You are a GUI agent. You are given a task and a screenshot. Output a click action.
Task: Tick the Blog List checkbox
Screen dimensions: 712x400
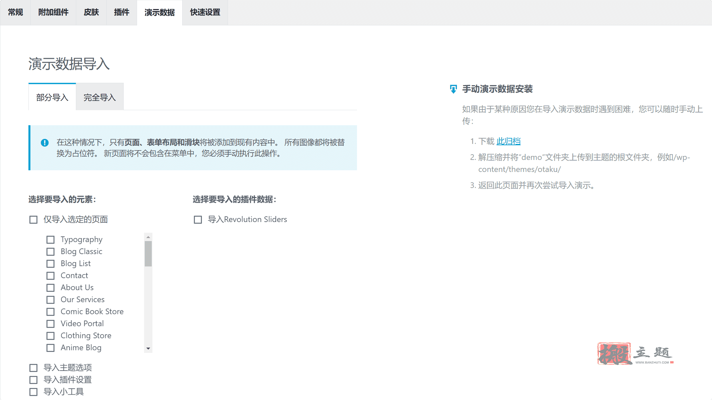point(50,264)
